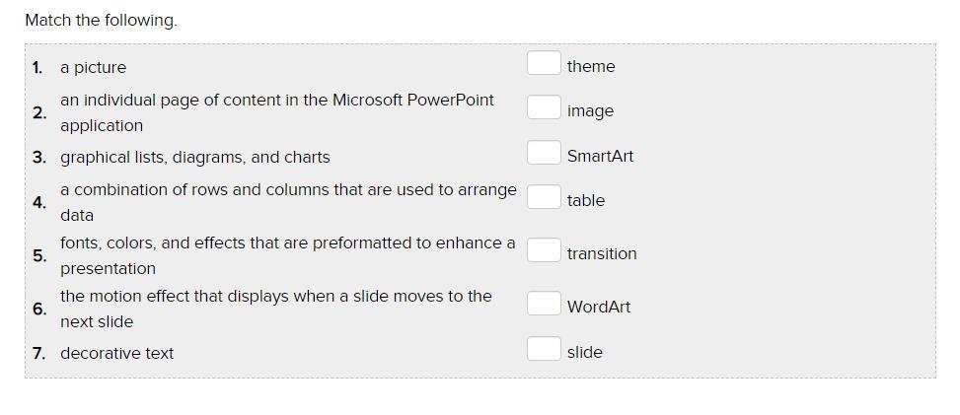960x415 pixels.
Task: Click the SmartArt answer label
Action: tap(600, 156)
